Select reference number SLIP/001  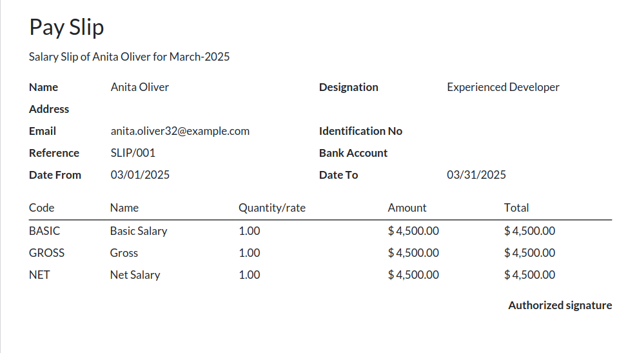pyautogui.click(x=133, y=153)
